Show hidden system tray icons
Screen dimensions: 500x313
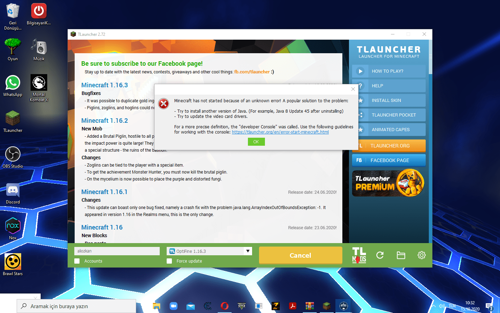(x=433, y=306)
